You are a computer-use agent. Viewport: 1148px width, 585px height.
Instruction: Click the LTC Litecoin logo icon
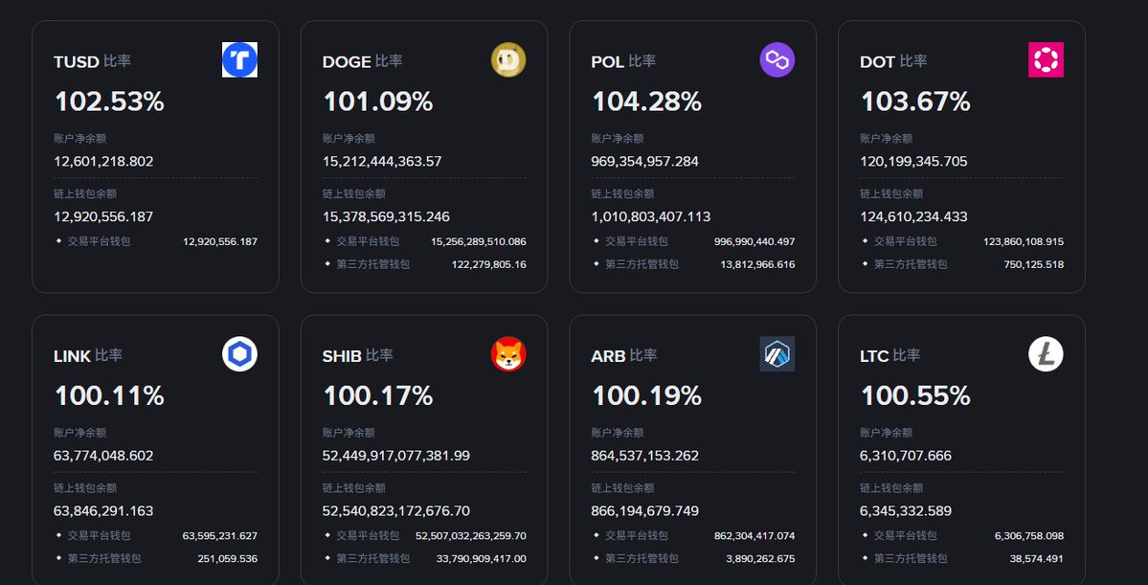pos(1046,355)
